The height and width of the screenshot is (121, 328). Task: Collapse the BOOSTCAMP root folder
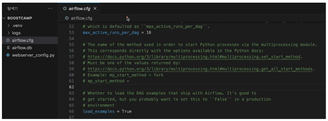click(4, 18)
